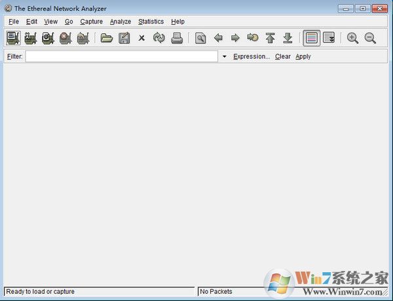393x301 pixels.
Task: Reload the current capture file
Action: [x=159, y=38]
